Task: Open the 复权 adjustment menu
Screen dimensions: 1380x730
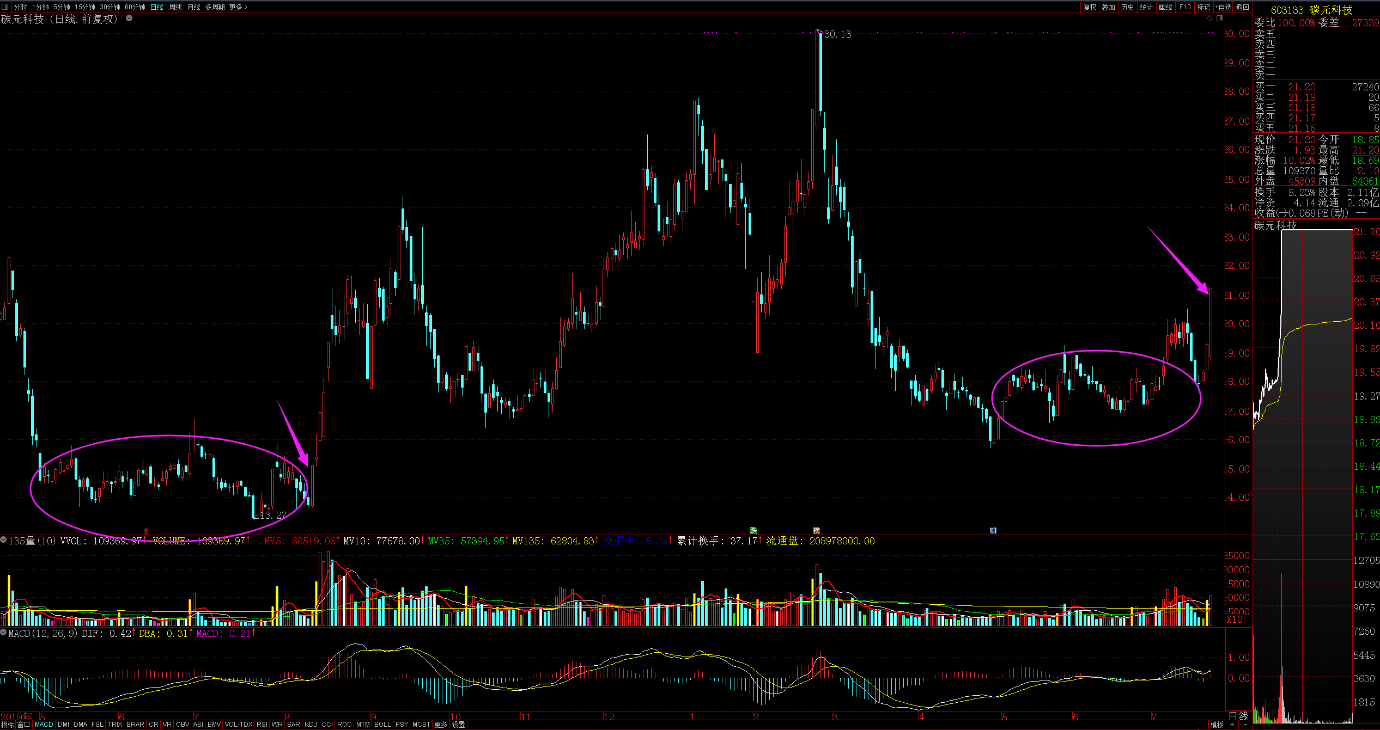Action: tap(1090, 7)
